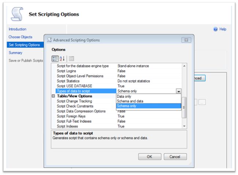The width and height of the screenshot is (238, 175).
Task: Click the Stand-alone instance value
Action: [x=133, y=66]
